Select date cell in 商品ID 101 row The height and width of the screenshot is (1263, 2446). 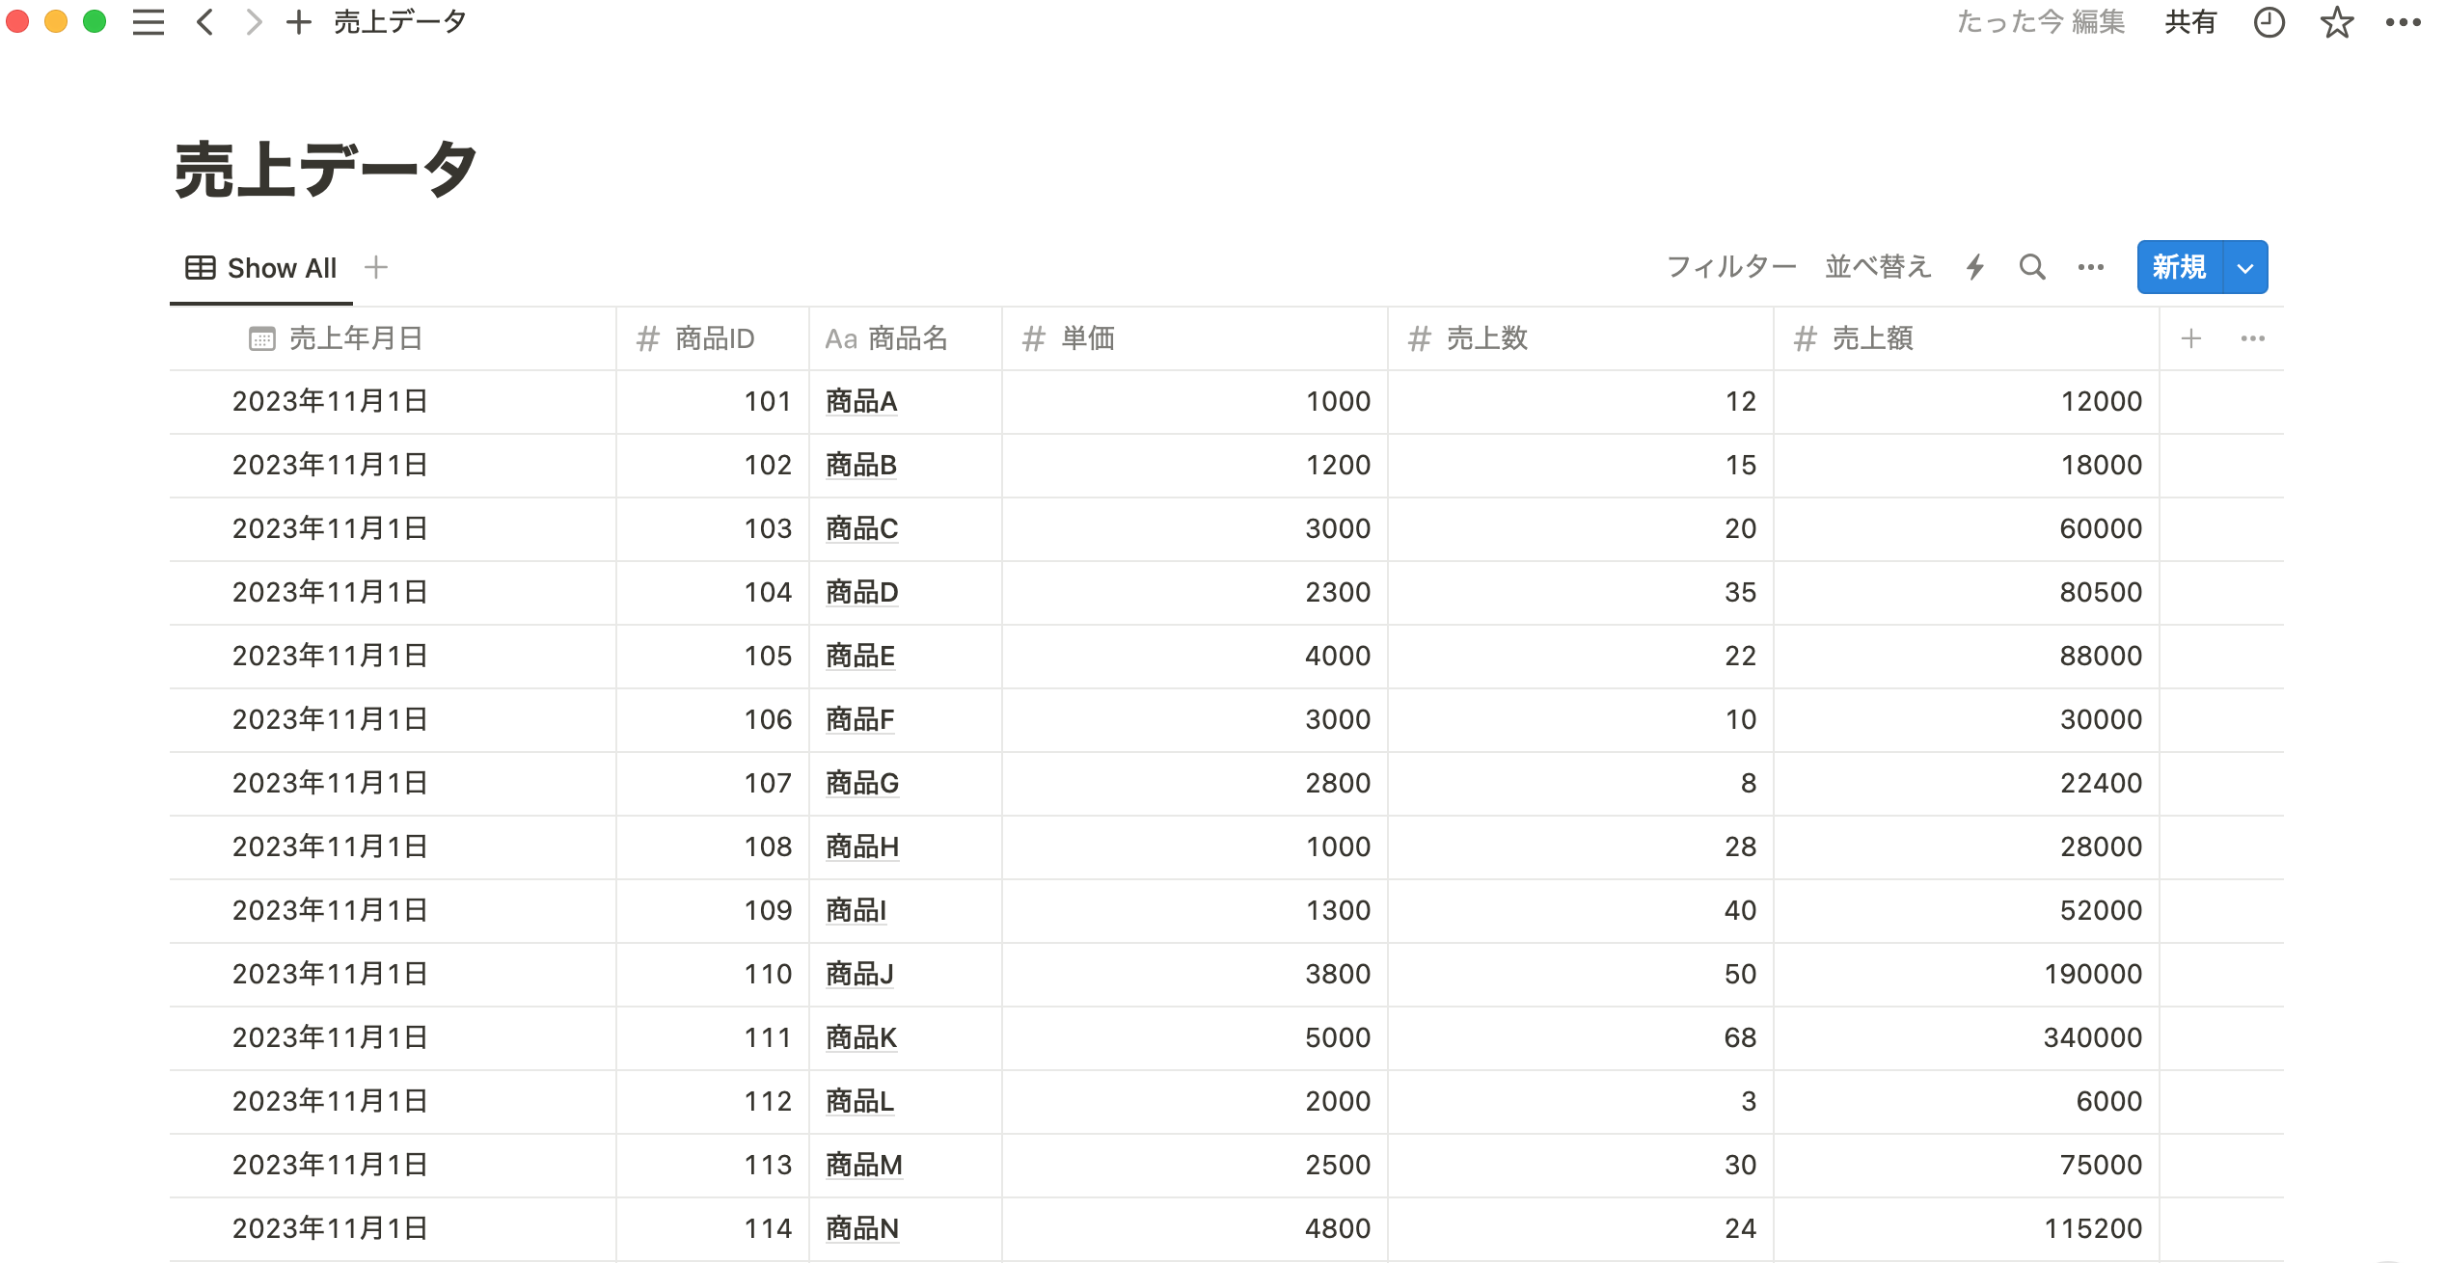point(393,401)
